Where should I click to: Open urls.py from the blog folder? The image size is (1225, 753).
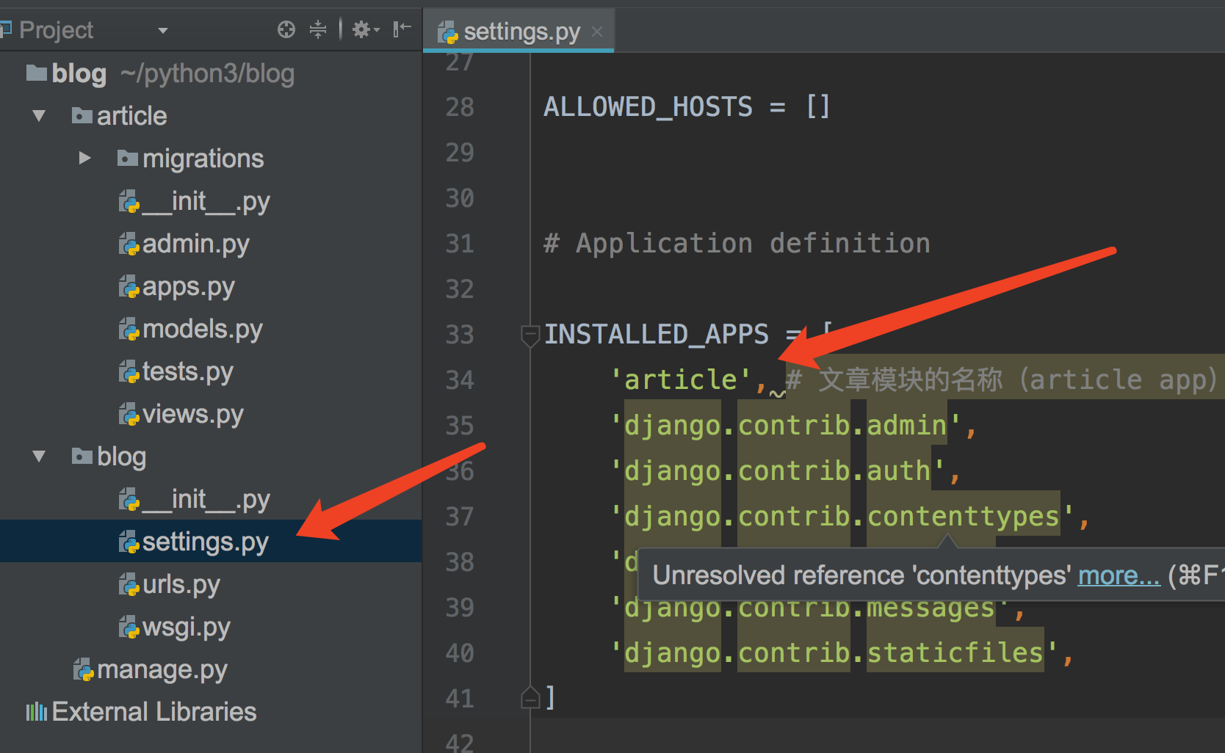tap(181, 585)
